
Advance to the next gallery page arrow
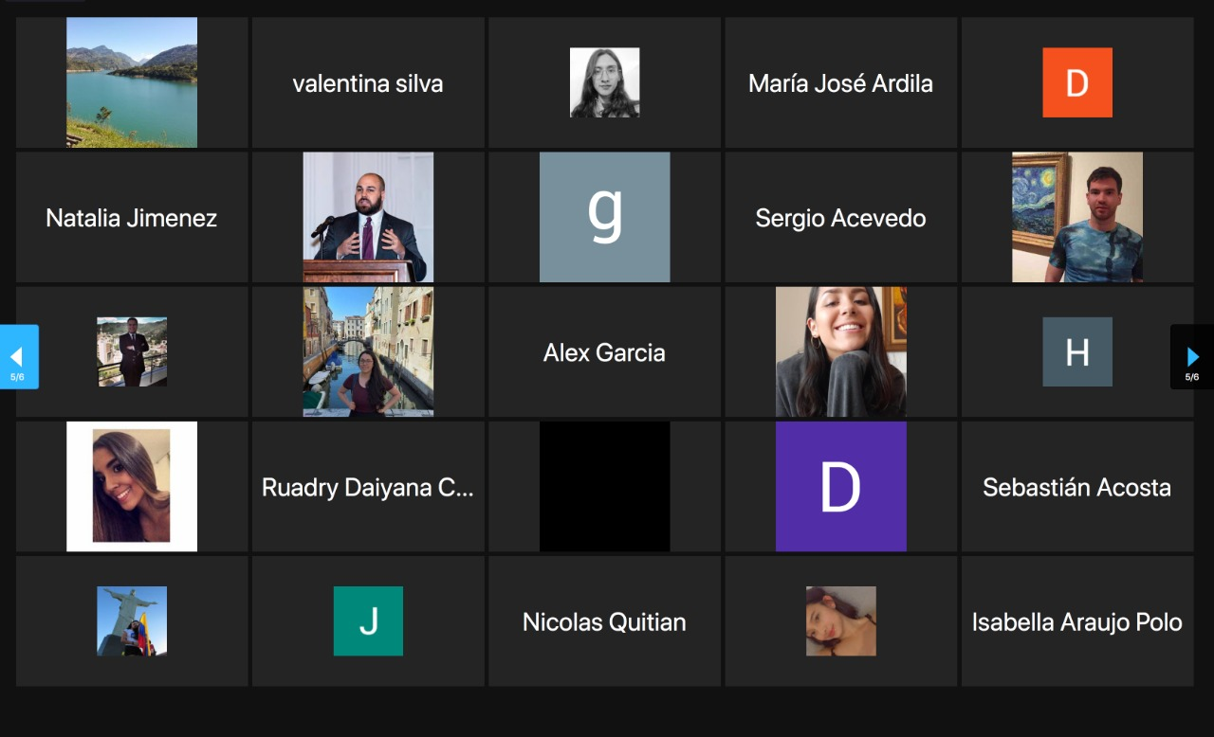tap(1192, 357)
